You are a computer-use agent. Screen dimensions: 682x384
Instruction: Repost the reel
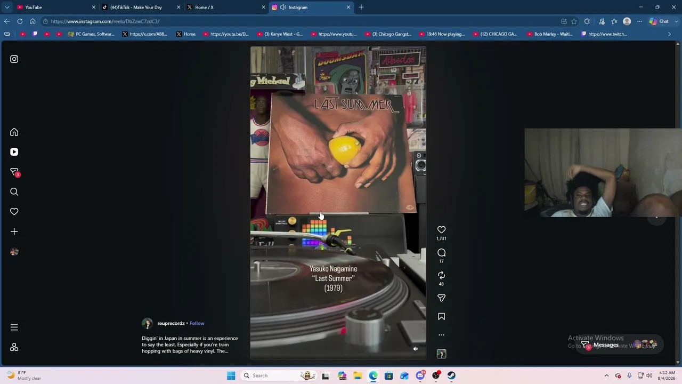[441, 275]
